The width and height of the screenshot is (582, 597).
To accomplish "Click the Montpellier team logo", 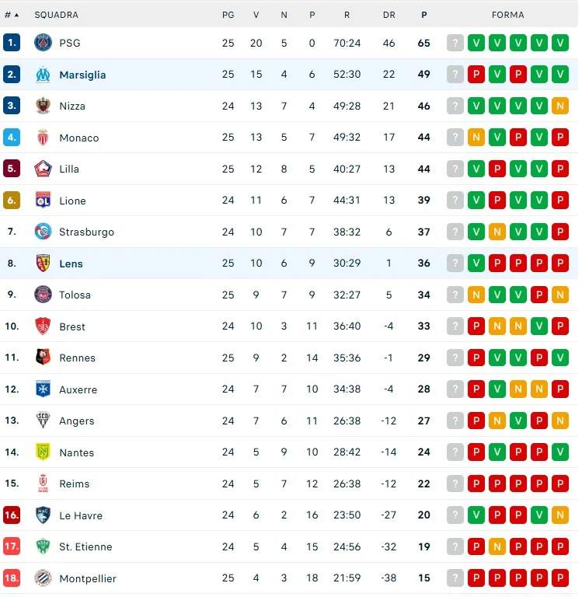I will 43,578.
